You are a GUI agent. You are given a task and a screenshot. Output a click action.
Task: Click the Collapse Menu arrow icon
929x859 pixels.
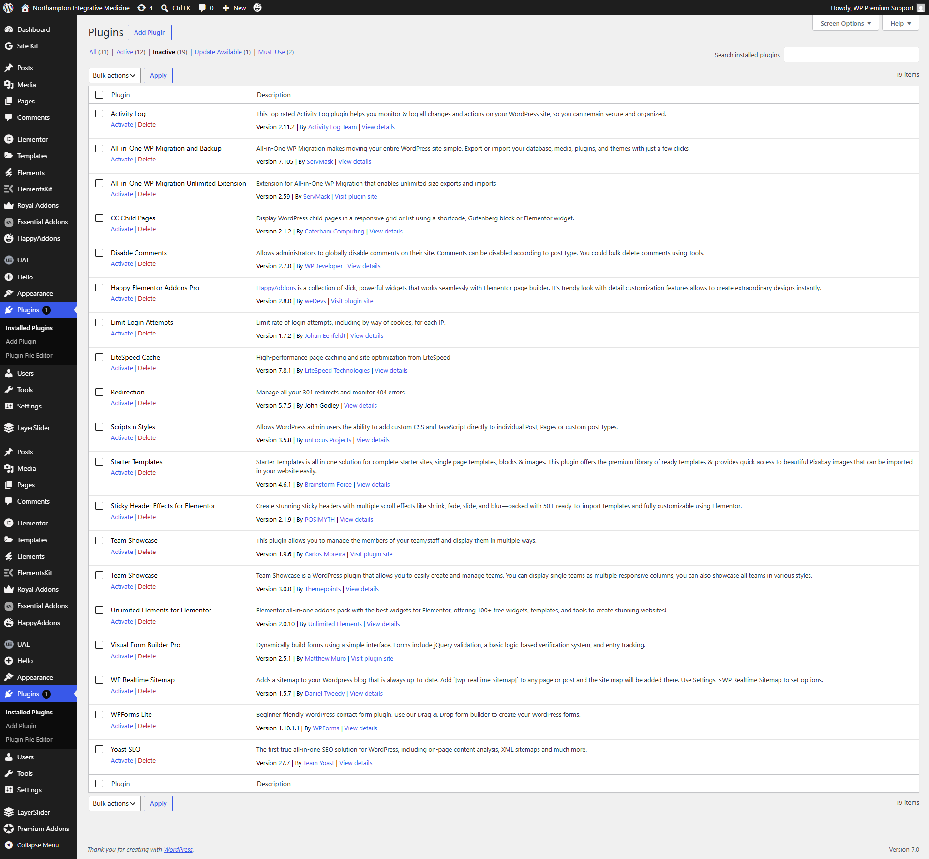9,845
